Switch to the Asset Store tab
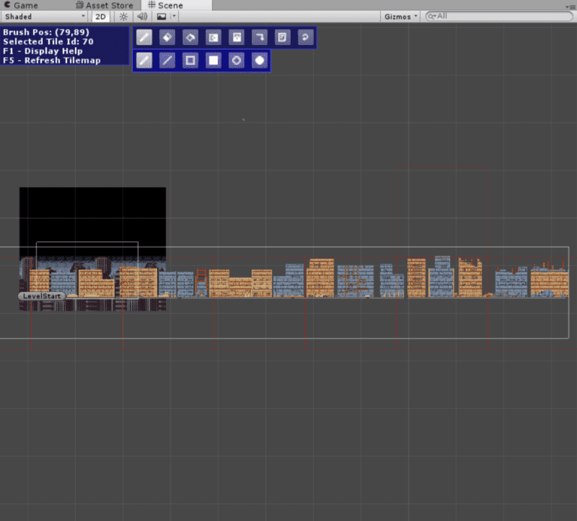The image size is (577, 521). 104,5
